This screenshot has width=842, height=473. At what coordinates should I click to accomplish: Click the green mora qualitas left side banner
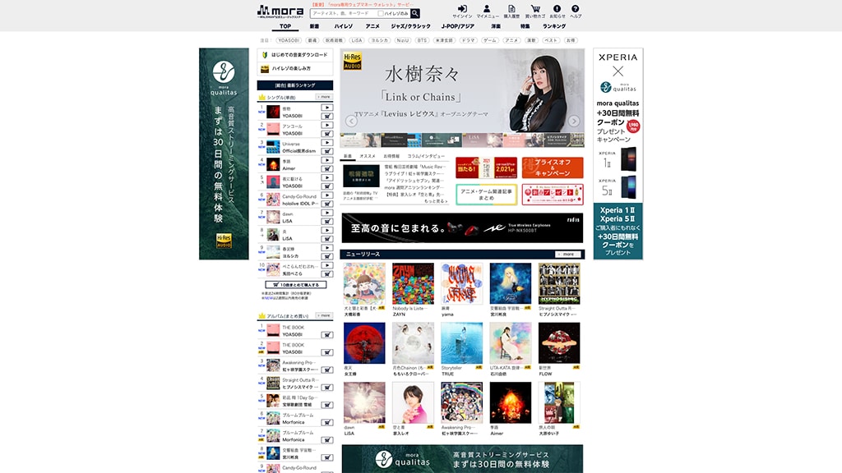point(224,154)
